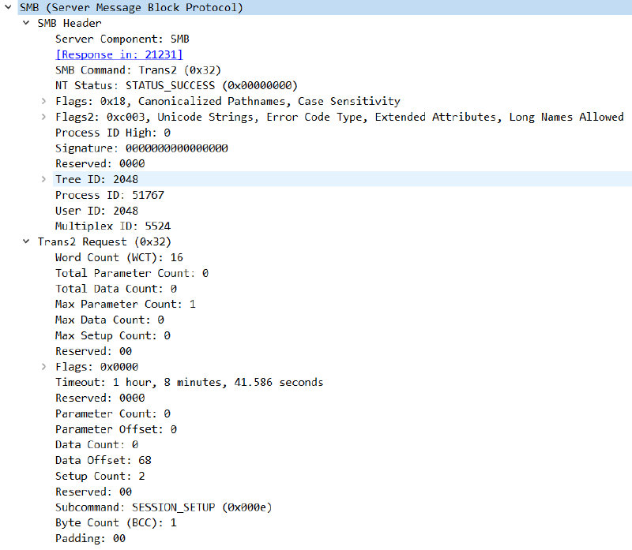Select the Data Offset: 68 row
Viewport: 632px width, 550px height.
point(103,460)
